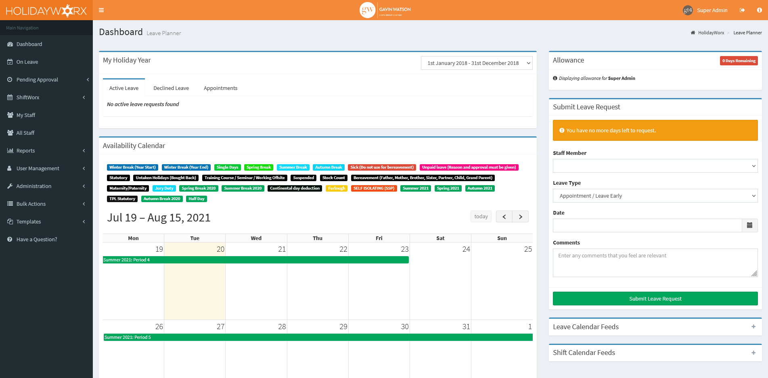Expand Administration sidebar menu
Image resolution: width=768 pixels, height=378 pixels.
point(46,186)
